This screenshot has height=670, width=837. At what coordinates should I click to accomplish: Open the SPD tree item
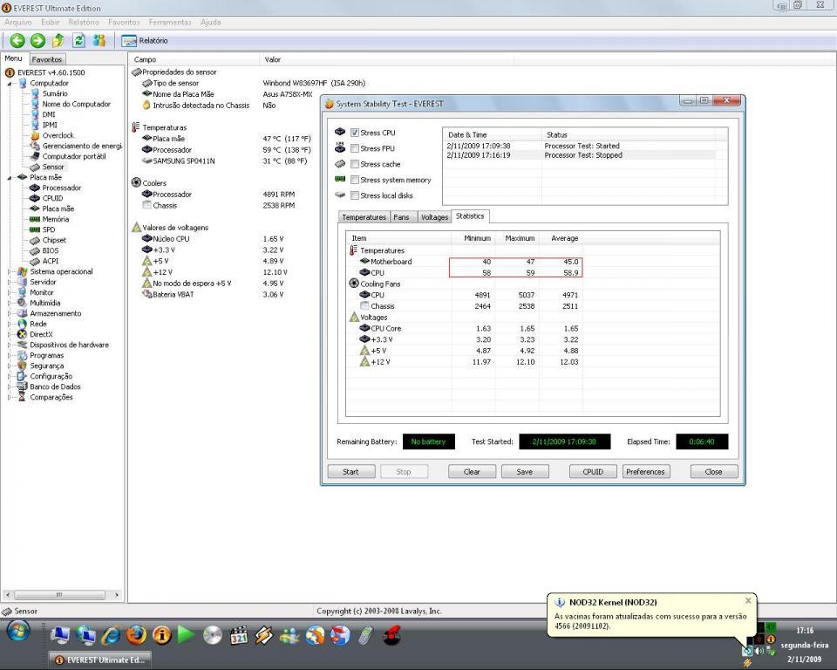pos(49,229)
